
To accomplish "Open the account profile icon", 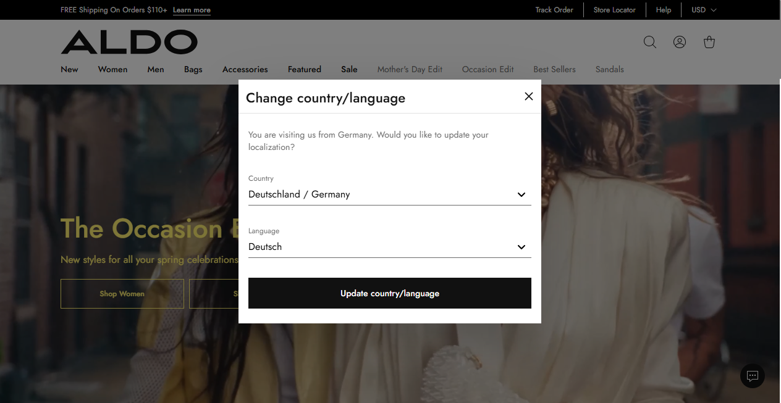I will click(x=679, y=42).
